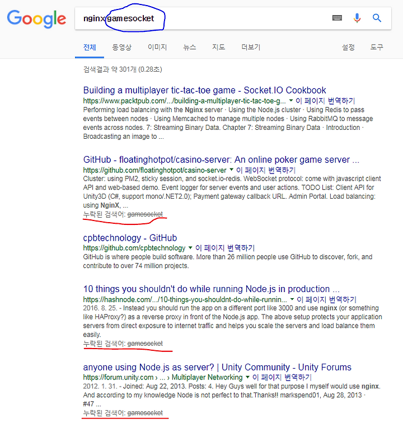Focus the search box with nginx gamesocket
This screenshot has width=403, height=423.
[233, 18]
